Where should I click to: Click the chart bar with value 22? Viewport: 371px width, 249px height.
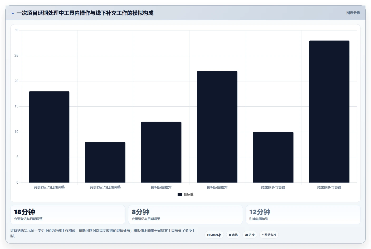217,127
